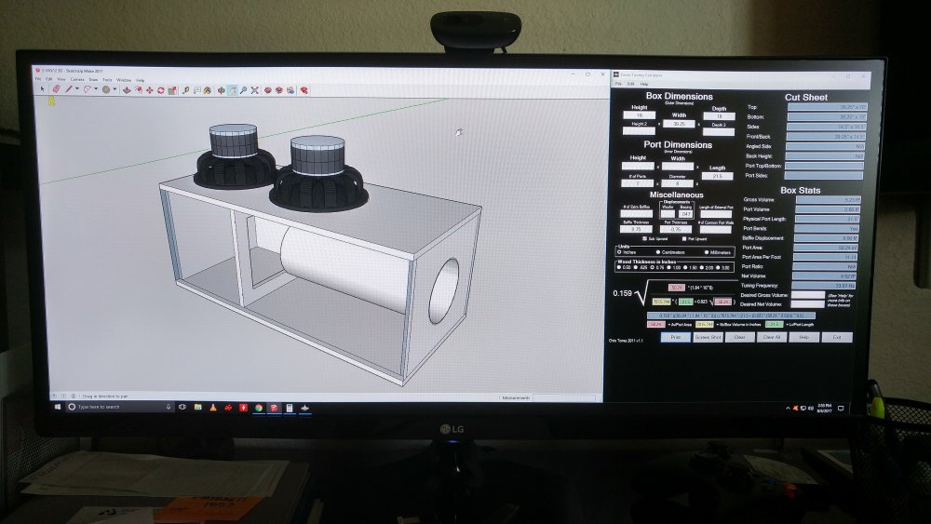Viewport: 931px width, 524px height.
Task: Select the Circle shape tool
Action: tap(106, 89)
